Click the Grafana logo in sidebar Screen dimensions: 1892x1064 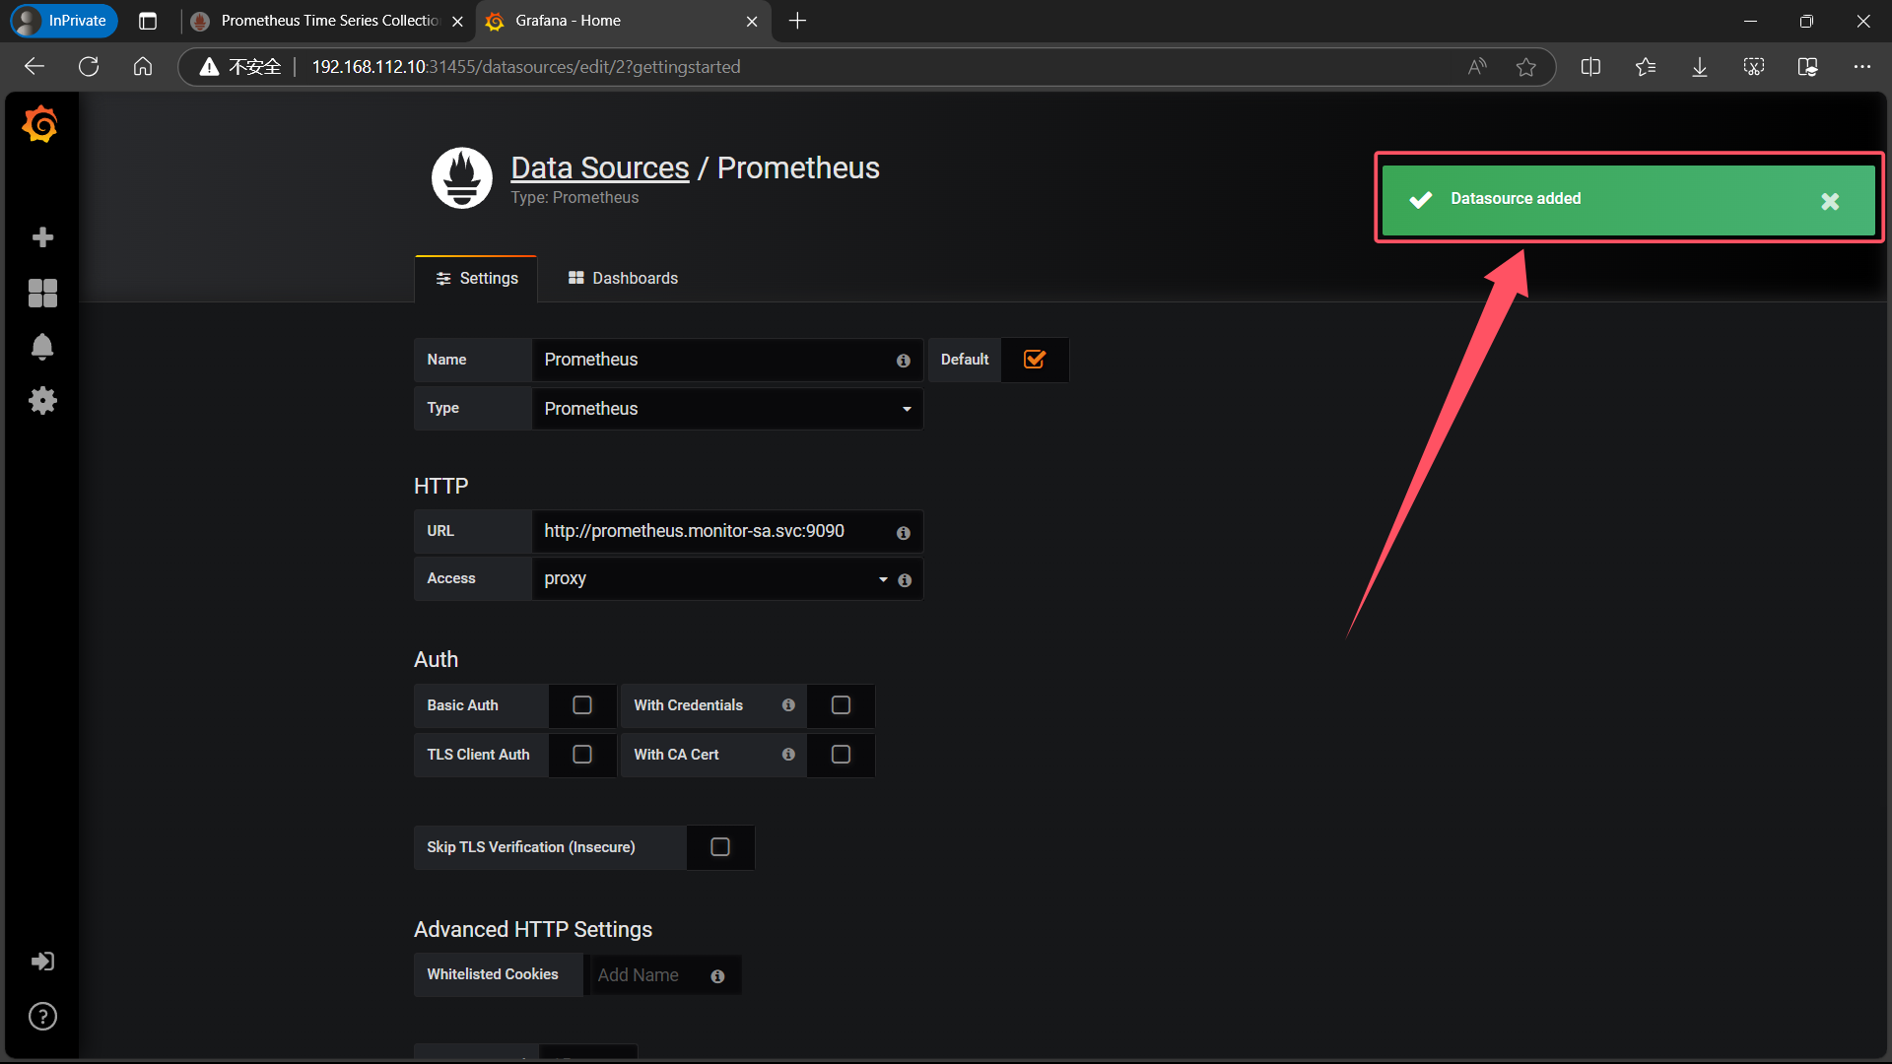(x=40, y=125)
